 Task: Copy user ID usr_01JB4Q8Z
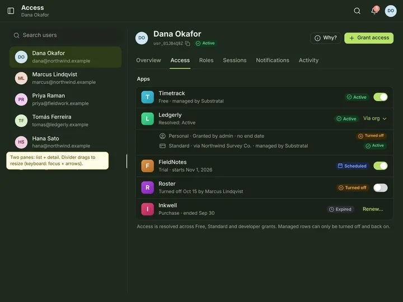(x=188, y=44)
